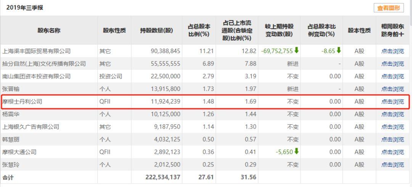Select percentage 11.21 in first row
This screenshot has width=412, height=187.
point(207,51)
